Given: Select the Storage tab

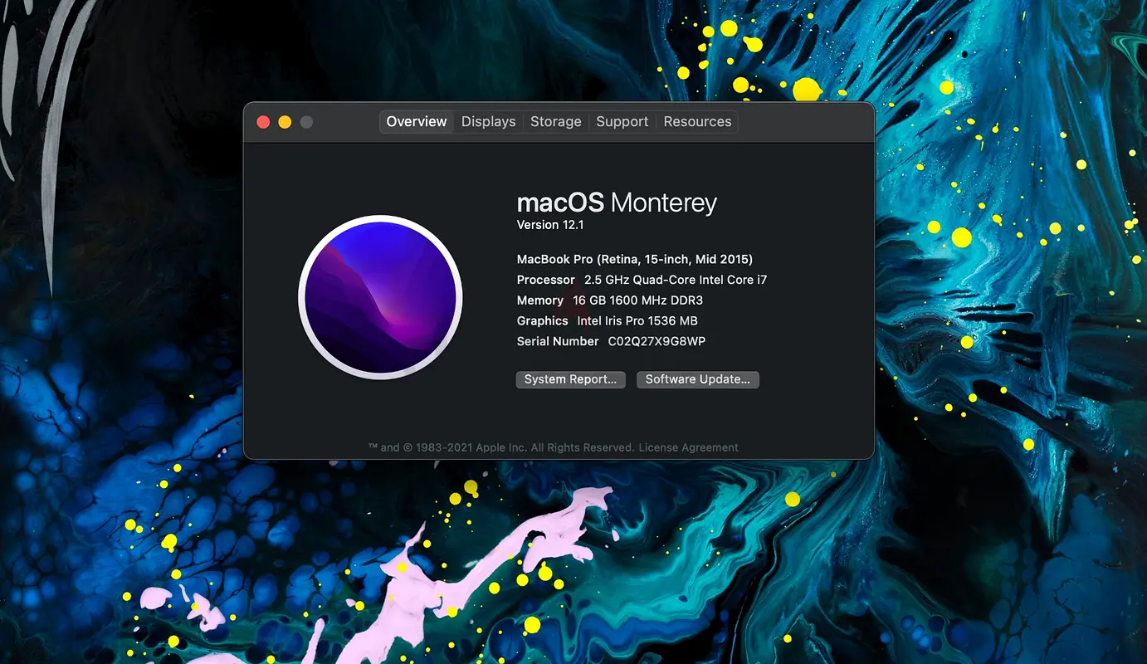Looking at the screenshot, I should (x=556, y=122).
